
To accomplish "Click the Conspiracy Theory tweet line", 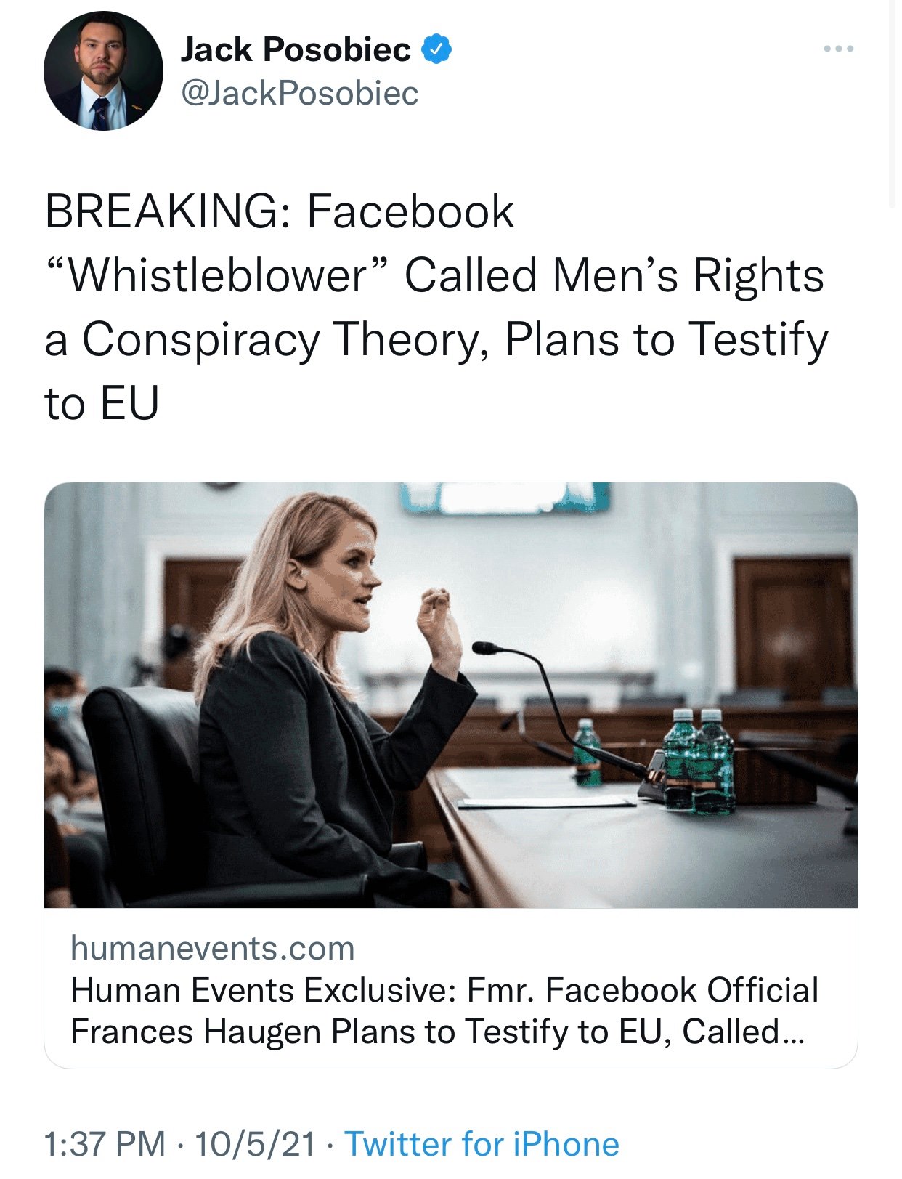I will click(436, 339).
